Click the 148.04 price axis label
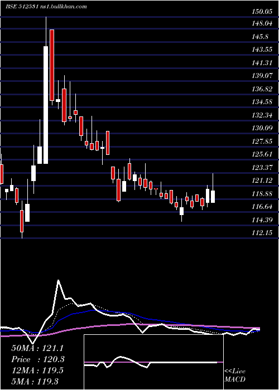The width and height of the screenshot is (279, 390). [x=262, y=23]
